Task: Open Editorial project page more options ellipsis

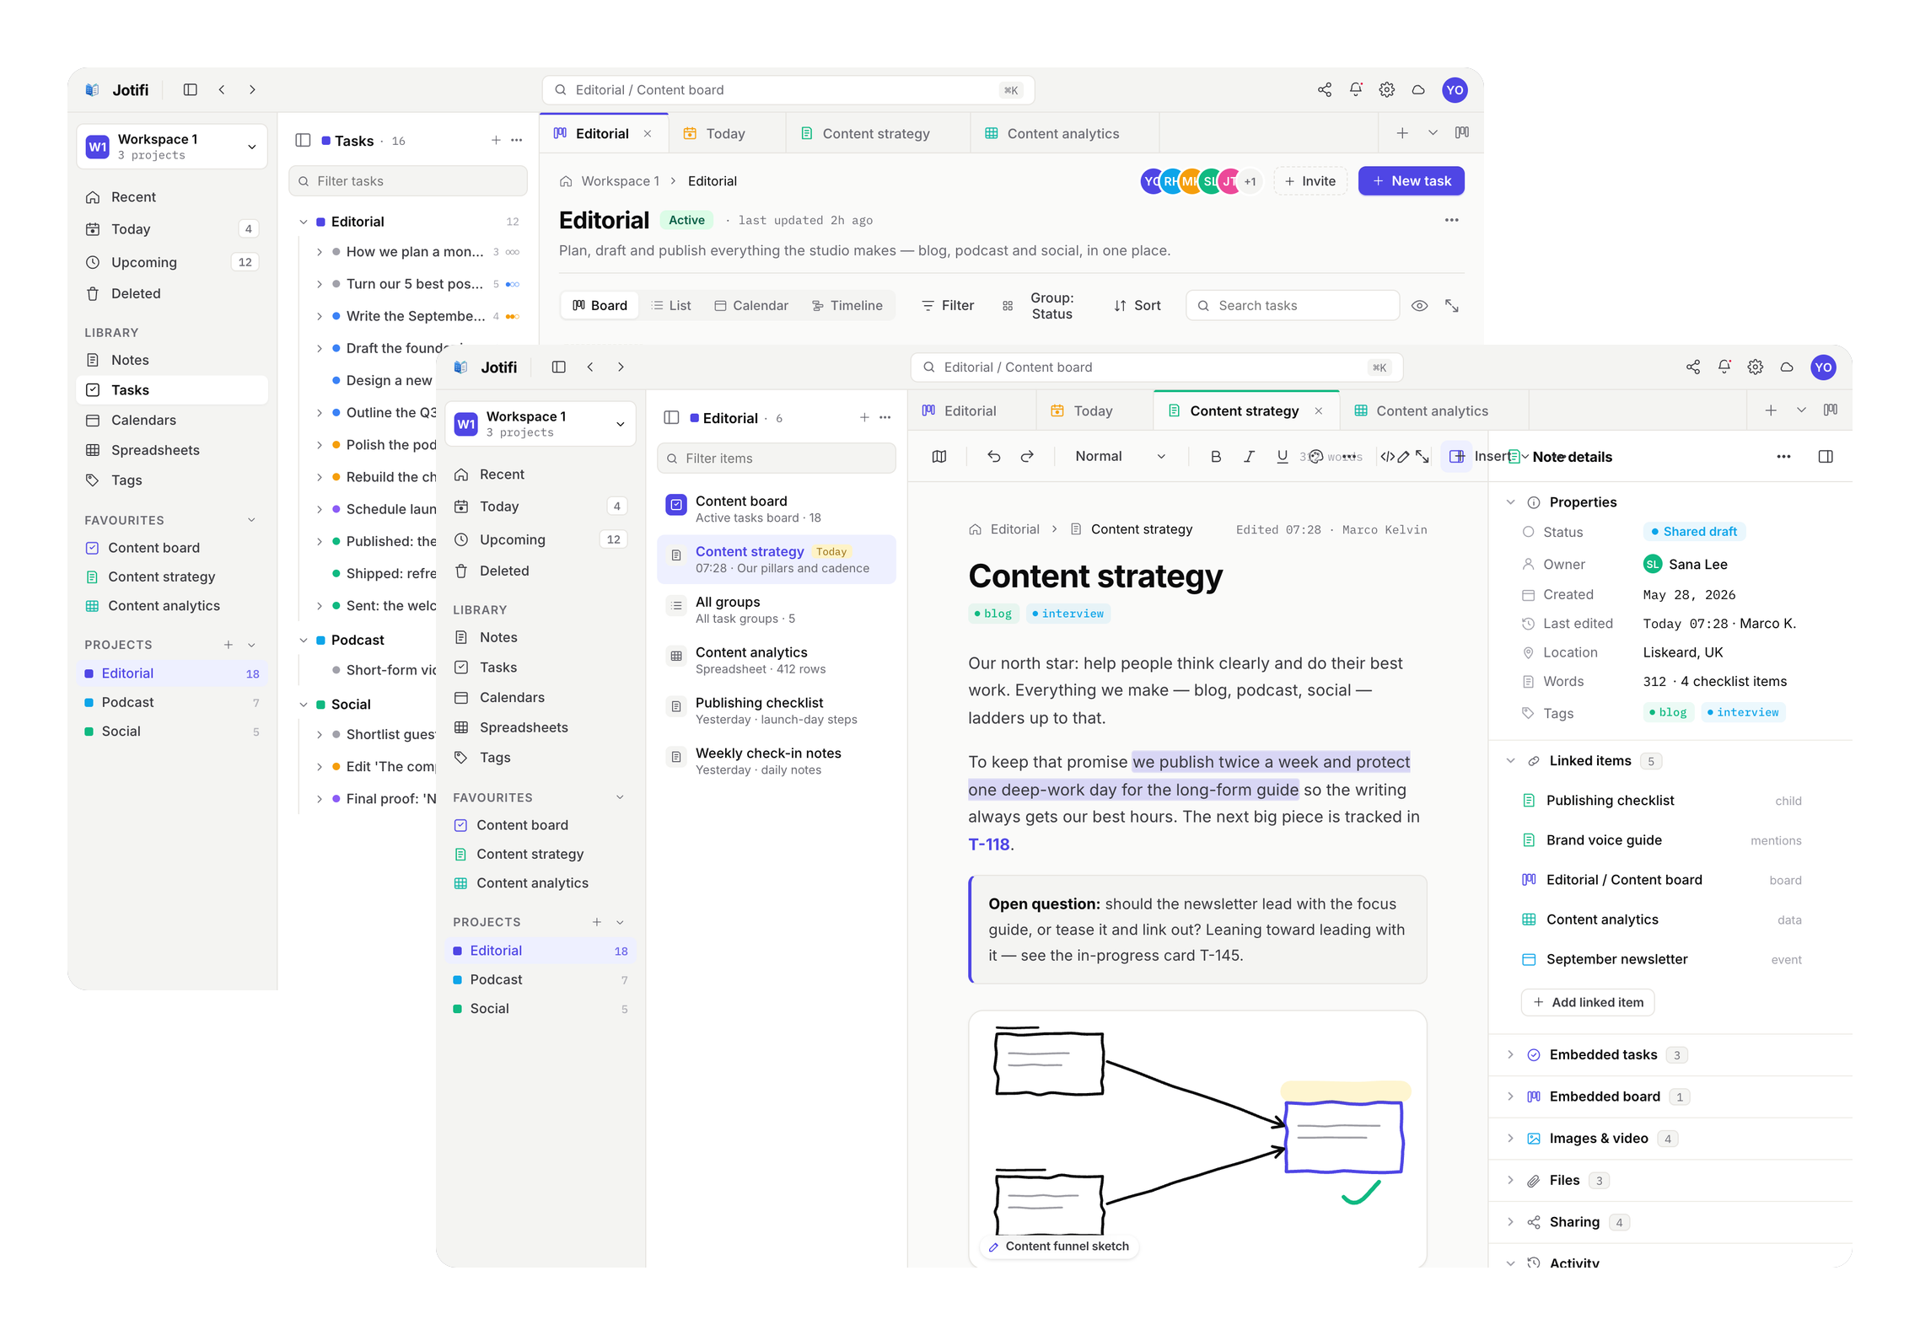Action: pyautogui.click(x=1451, y=220)
